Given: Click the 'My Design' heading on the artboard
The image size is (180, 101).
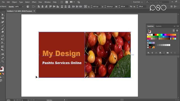Looking at the screenshot, I should coord(61,54).
